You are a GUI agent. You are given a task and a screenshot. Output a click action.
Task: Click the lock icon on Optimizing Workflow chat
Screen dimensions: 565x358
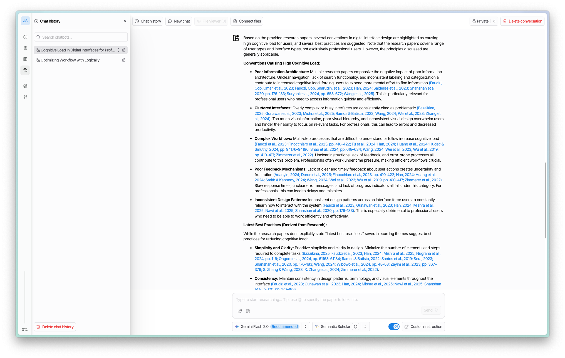[x=124, y=60]
